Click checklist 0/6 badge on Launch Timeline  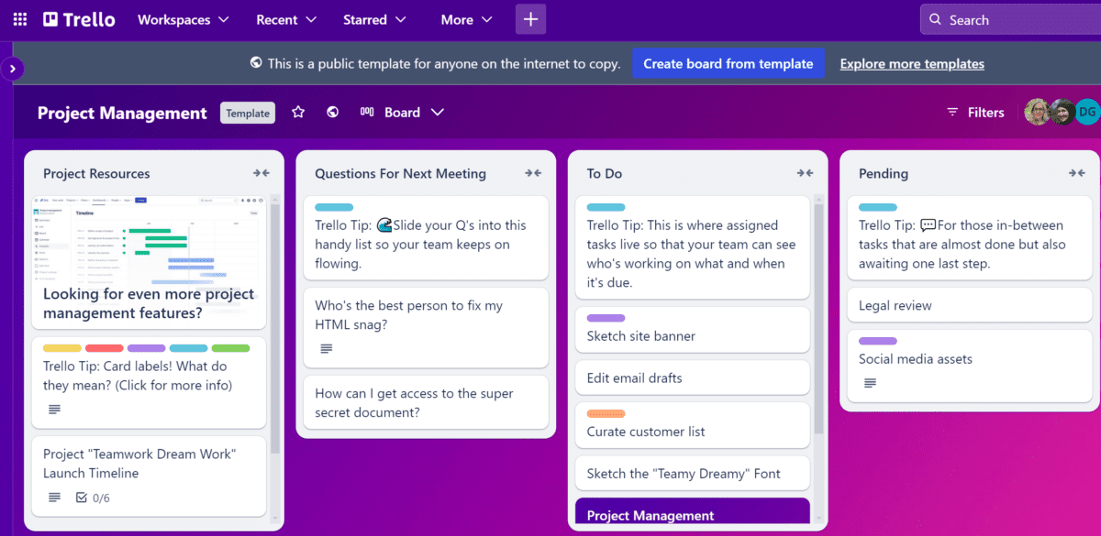(92, 498)
